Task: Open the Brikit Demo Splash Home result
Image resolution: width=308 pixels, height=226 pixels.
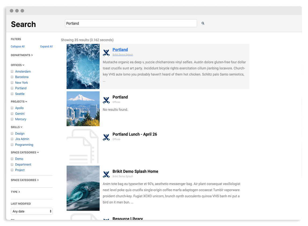Action: 135,171
